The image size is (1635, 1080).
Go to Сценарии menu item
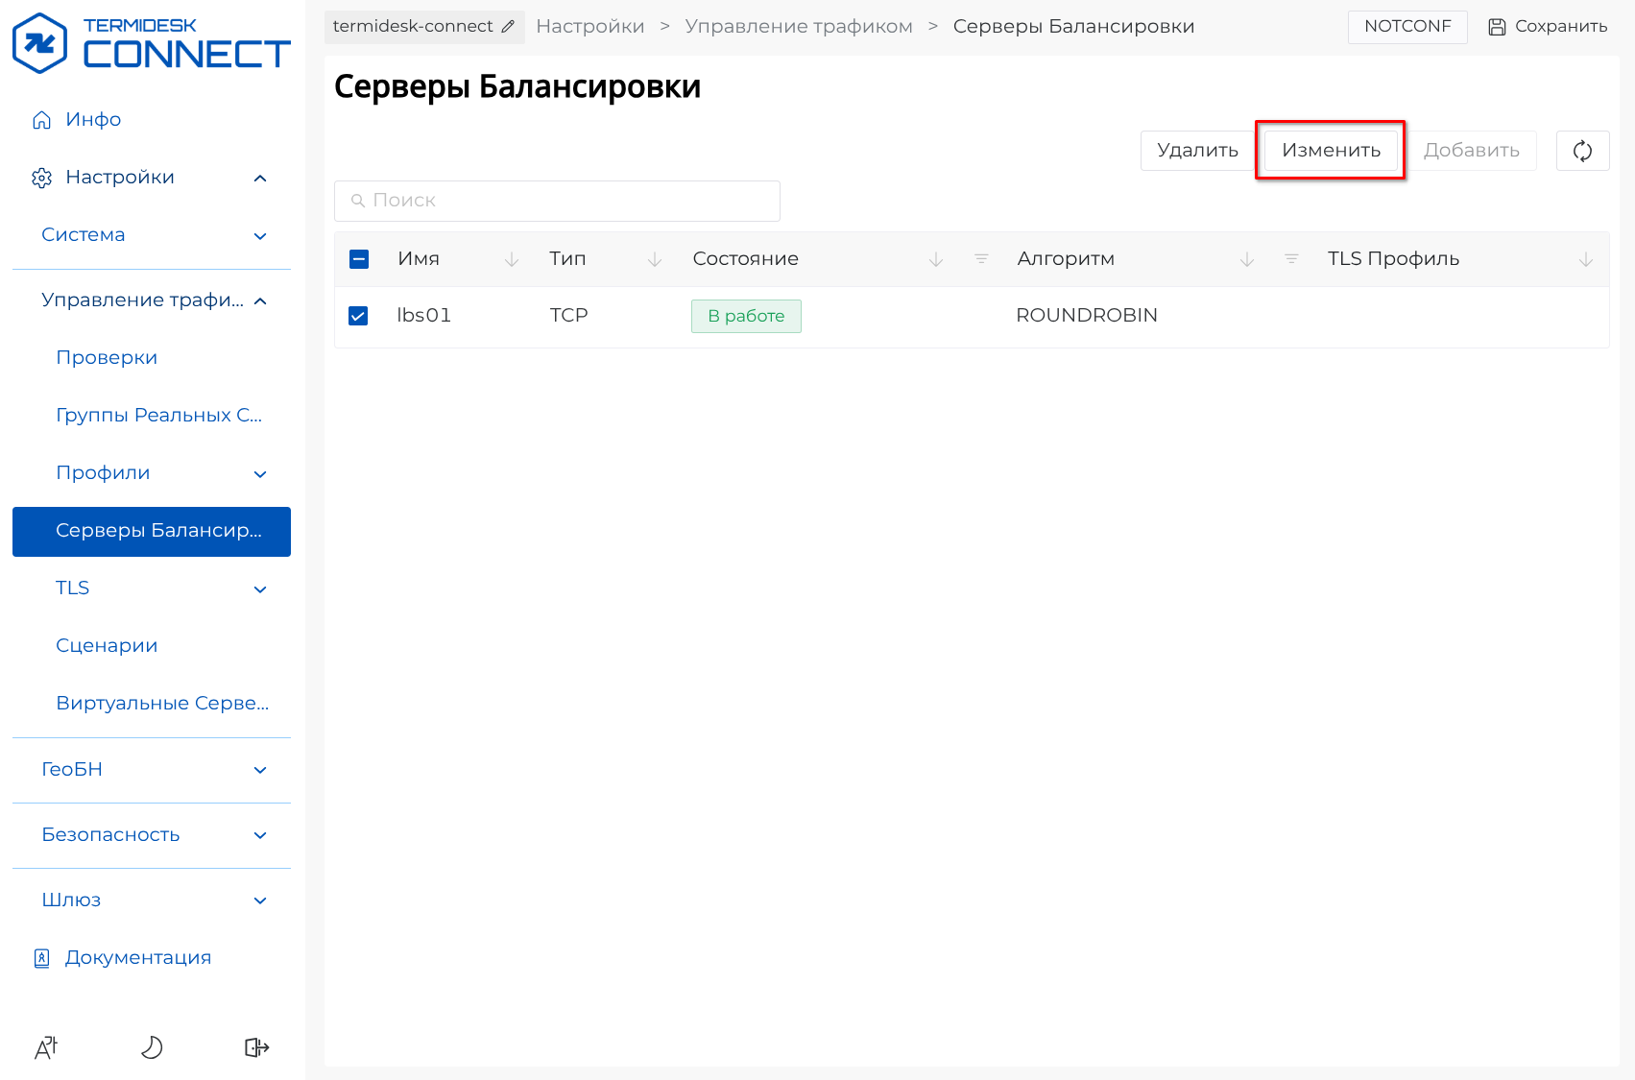(107, 646)
